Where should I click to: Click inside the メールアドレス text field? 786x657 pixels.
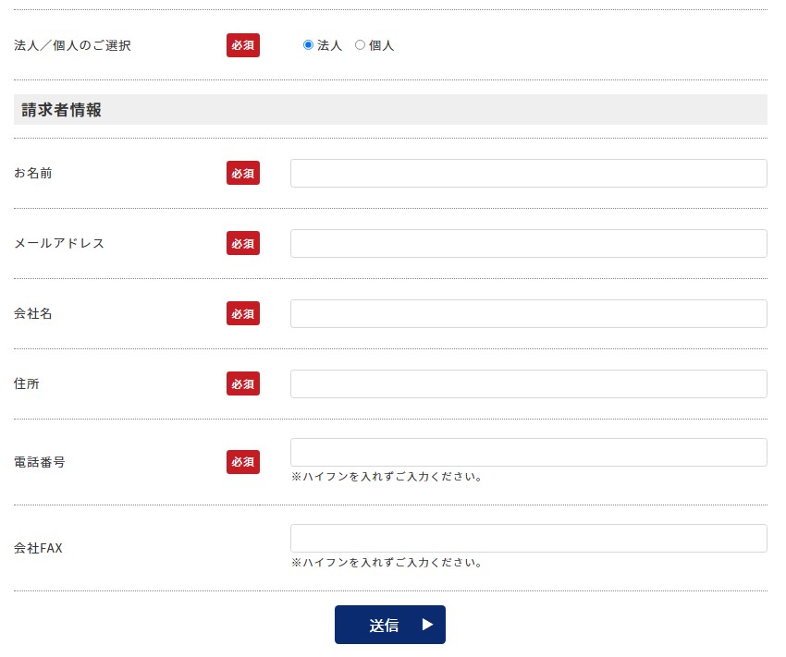pos(528,243)
